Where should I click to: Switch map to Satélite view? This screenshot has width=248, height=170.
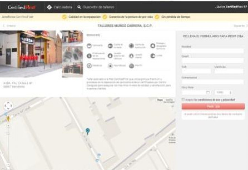pyautogui.click(x=169, y=101)
